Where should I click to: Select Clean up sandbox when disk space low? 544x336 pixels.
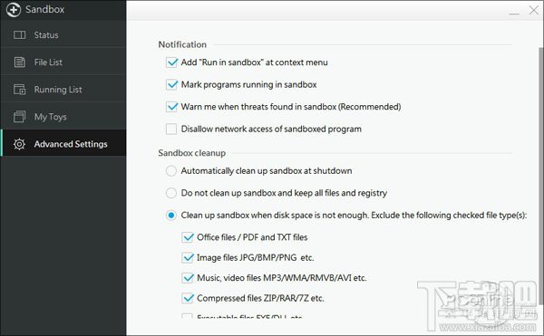point(171,216)
